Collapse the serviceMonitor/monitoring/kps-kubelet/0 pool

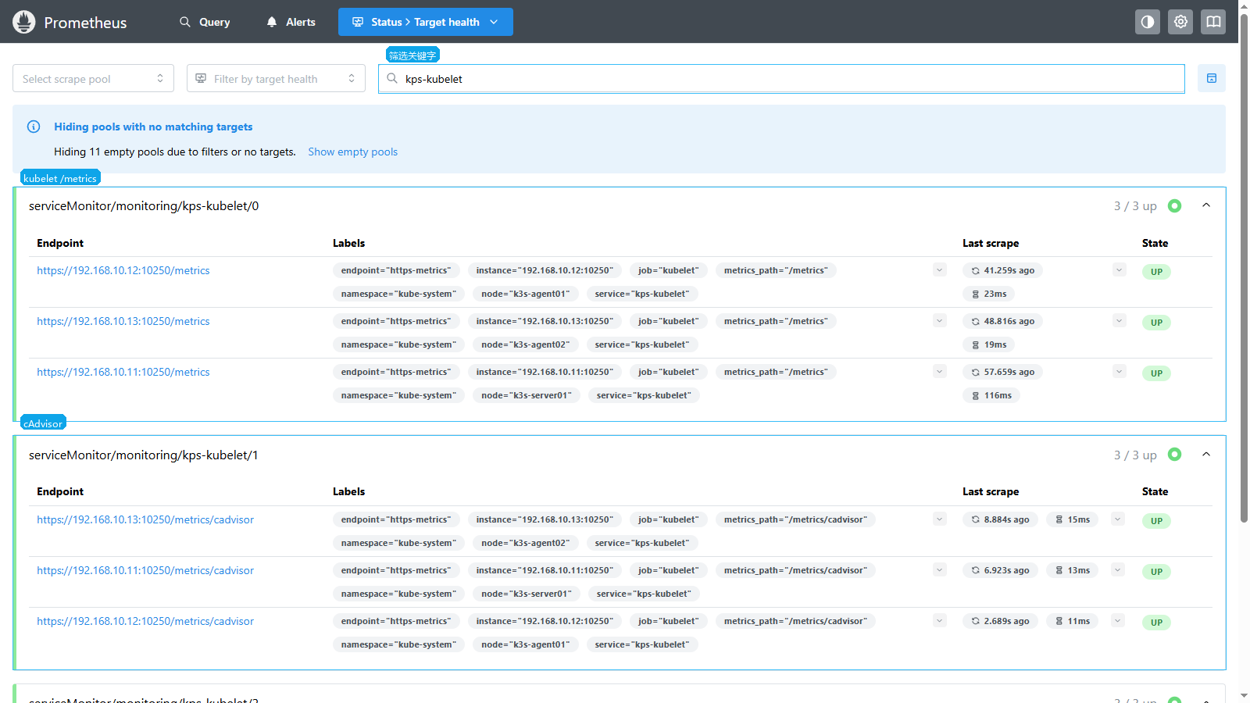point(1206,205)
